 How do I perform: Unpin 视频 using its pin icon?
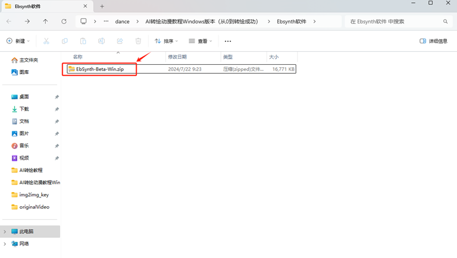57,158
